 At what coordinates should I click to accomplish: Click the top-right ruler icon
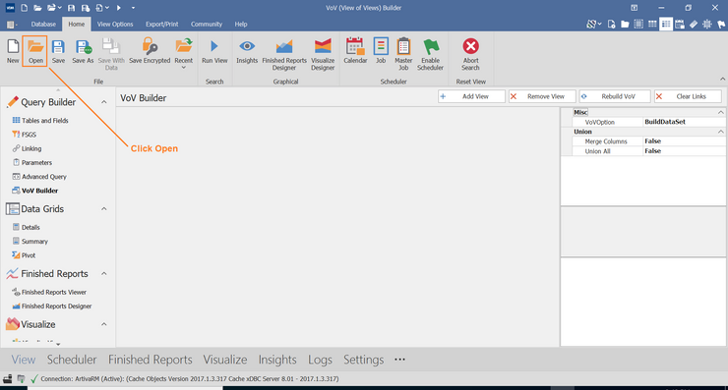[x=694, y=25]
